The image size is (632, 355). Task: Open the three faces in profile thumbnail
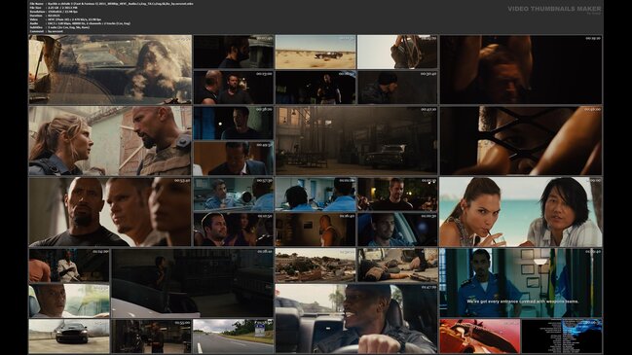(110, 212)
